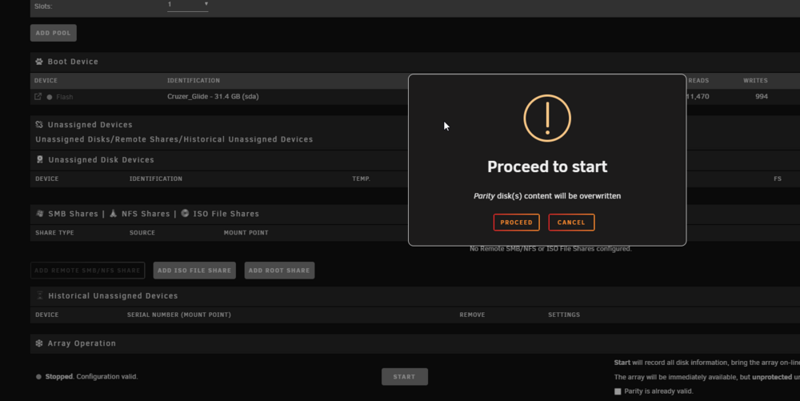Click SERIAL NUMBER (MOUNT POINT) column header
Image resolution: width=800 pixels, height=401 pixels.
[179, 315]
